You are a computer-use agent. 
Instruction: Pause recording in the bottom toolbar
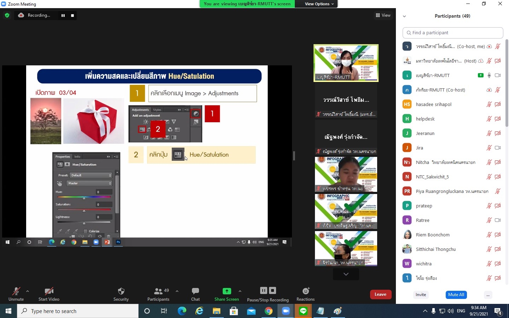pos(264,290)
